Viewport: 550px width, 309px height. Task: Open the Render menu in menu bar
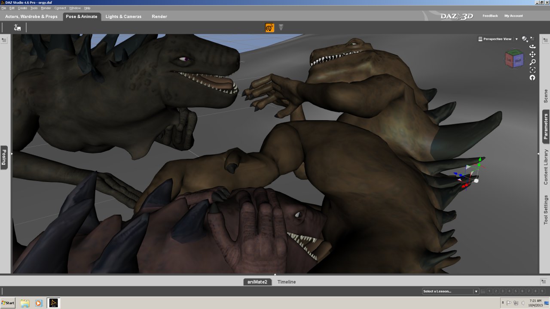click(x=46, y=8)
